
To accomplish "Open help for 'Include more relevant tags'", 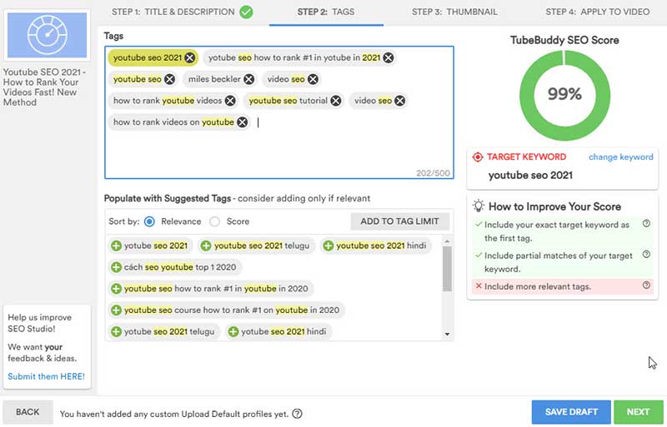I will coord(646,285).
